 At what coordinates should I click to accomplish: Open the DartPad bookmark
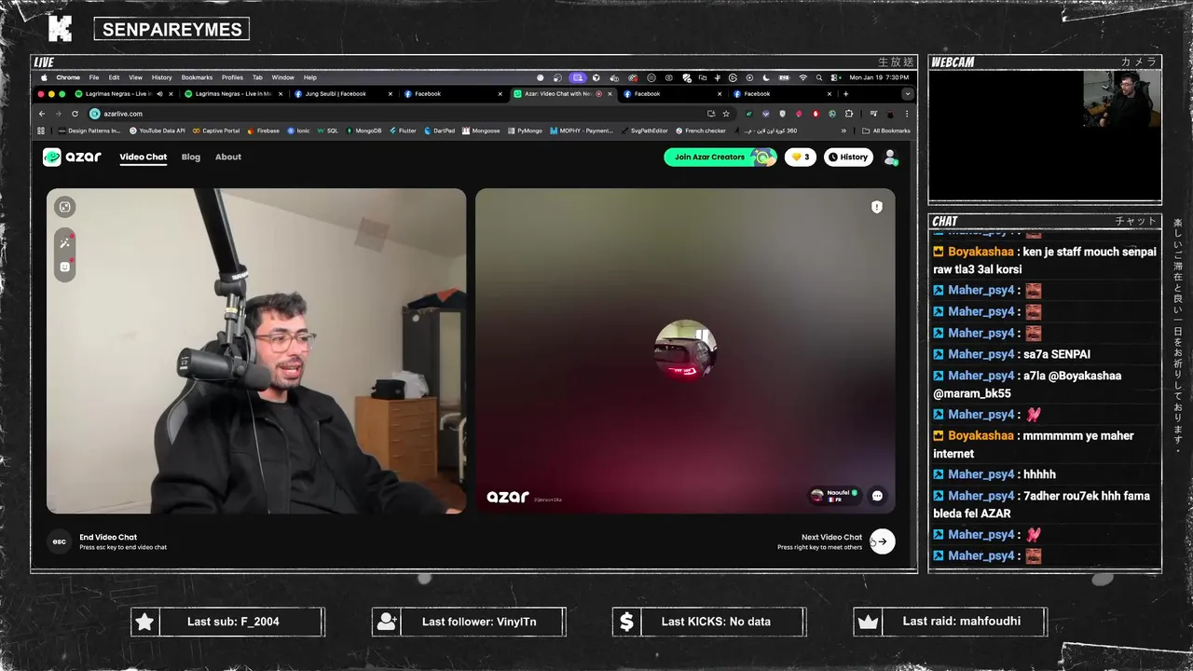point(439,130)
